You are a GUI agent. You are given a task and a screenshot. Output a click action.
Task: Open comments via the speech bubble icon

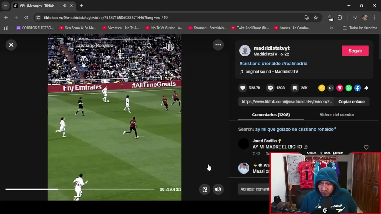click(270, 88)
